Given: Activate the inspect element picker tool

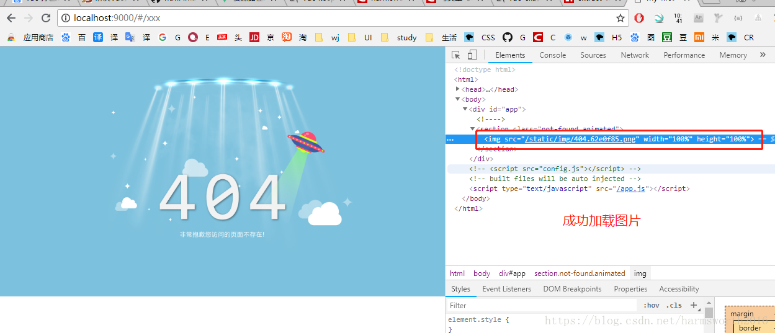Looking at the screenshot, I should click(x=456, y=55).
